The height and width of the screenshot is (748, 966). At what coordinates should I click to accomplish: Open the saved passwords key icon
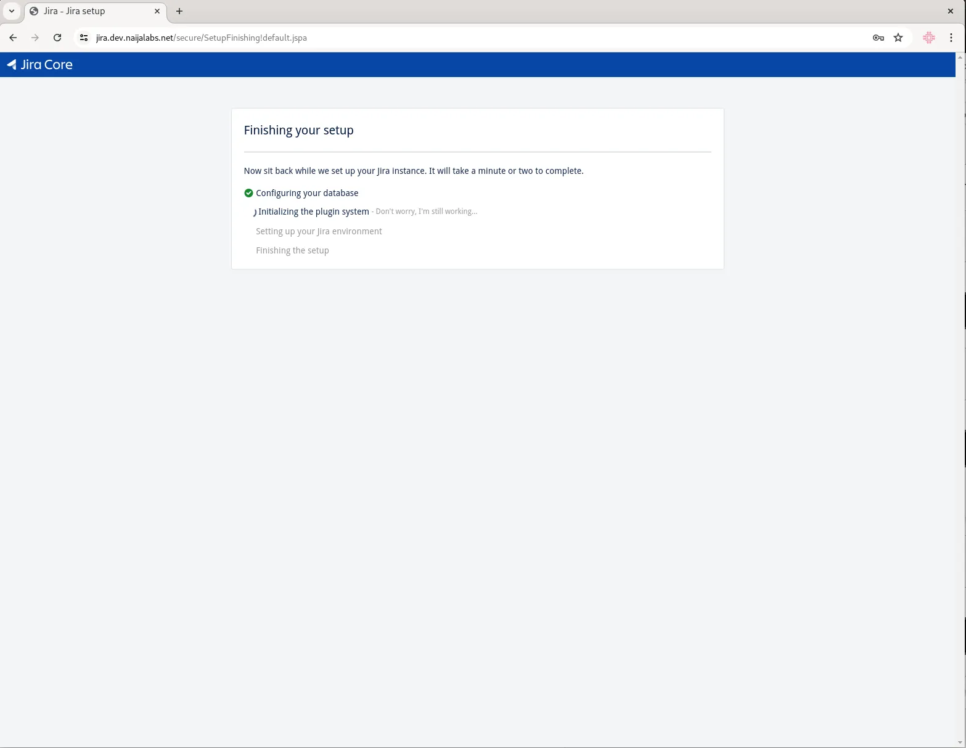(x=878, y=38)
